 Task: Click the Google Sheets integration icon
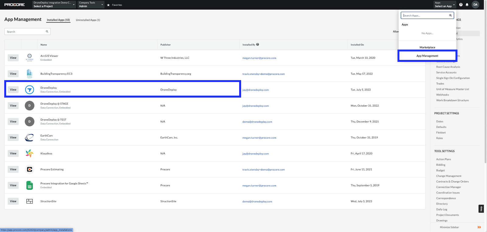click(x=30, y=185)
